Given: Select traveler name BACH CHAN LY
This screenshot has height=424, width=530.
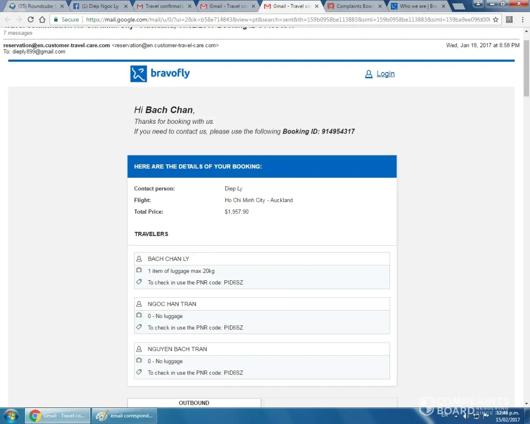Looking at the screenshot, I should click(x=168, y=259).
